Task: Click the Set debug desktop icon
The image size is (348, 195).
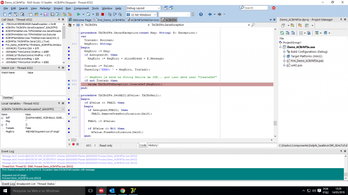Action: pyautogui.click(x=171, y=8)
